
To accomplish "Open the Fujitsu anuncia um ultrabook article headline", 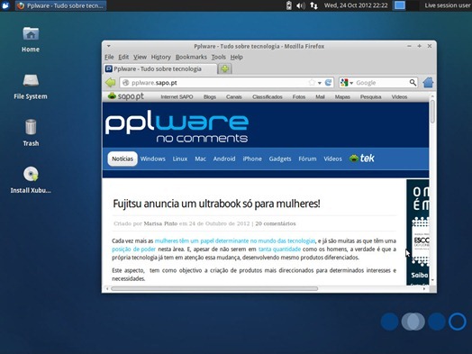I will [216, 204].
